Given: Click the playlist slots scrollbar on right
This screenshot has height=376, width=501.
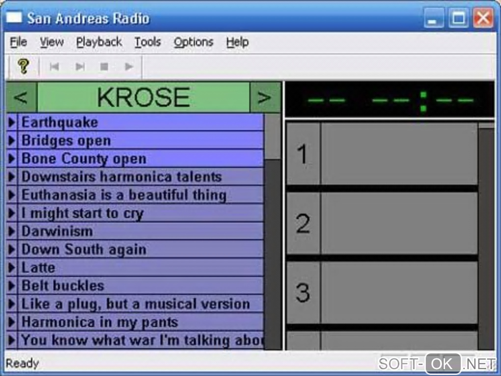Looking at the screenshot, I should (x=486, y=236).
